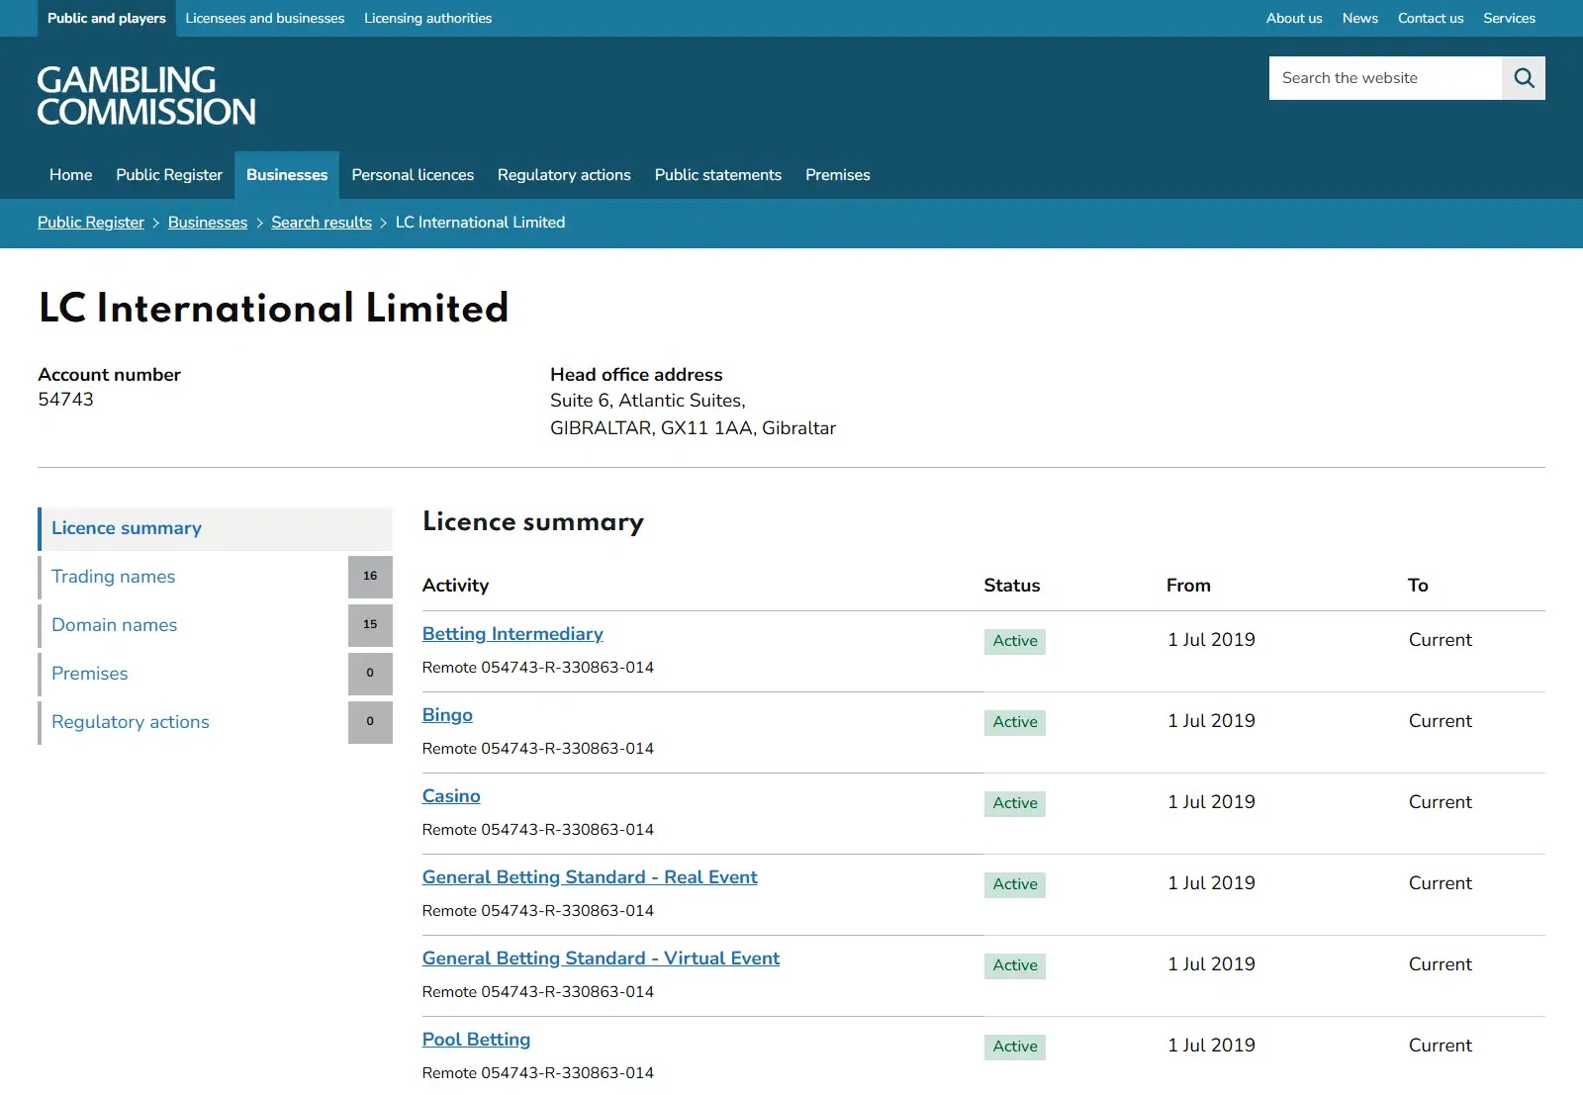Viewport: 1583px width, 1095px height.
Task: Open Pool Betting activity link
Action: tap(476, 1040)
